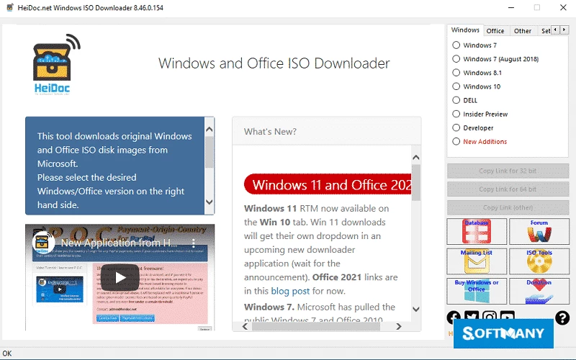Open the Donation heart icon
The image size is (576, 360).
pyautogui.click(x=539, y=291)
